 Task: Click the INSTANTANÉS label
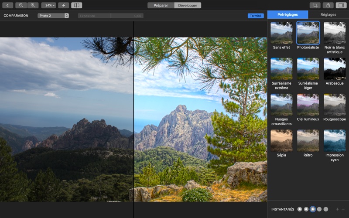click(283, 209)
